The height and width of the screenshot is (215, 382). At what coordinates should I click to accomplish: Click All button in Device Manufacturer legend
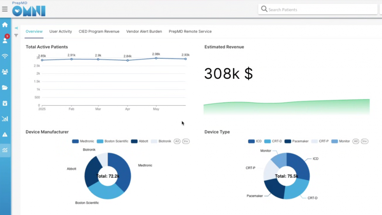[x=177, y=141]
